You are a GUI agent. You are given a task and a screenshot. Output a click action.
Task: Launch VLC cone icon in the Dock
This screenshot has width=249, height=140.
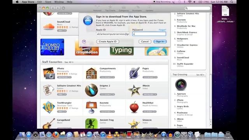click(x=109, y=135)
